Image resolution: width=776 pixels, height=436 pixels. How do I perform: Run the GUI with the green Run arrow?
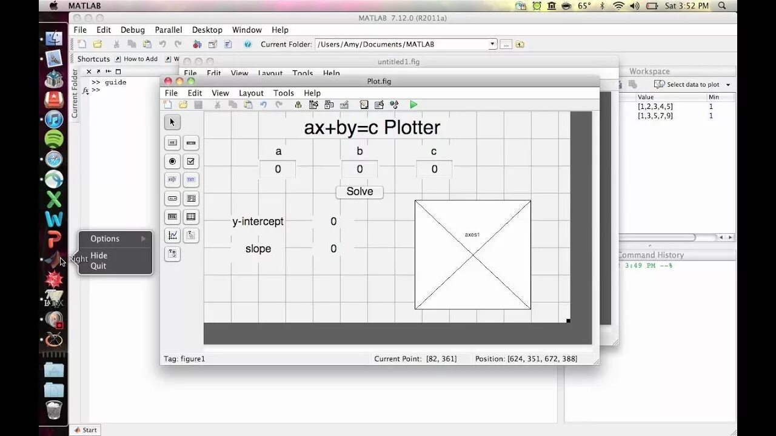(x=413, y=104)
